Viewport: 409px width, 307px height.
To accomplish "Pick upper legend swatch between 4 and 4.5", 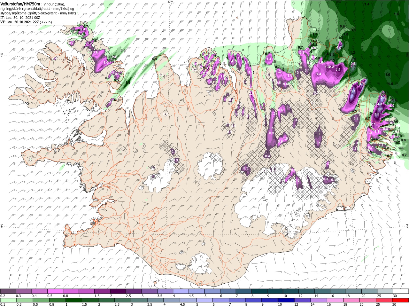I will click(181, 291).
